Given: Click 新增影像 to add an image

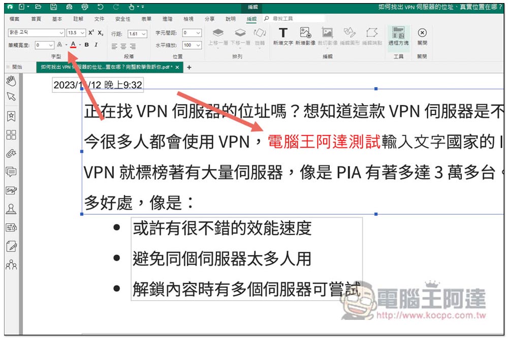Looking at the screenshot, I should pos(305,36).
